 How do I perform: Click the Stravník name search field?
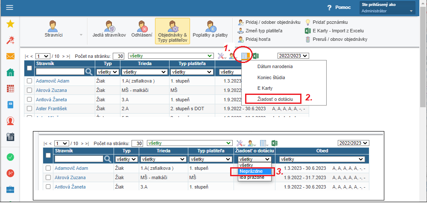[60, 72]
